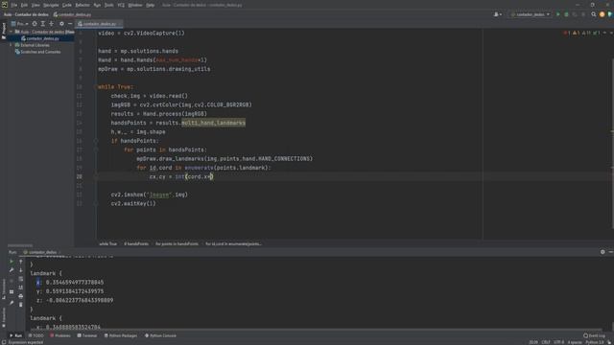Open the Tools menu
Screen dimensions: 614x345
108,5
